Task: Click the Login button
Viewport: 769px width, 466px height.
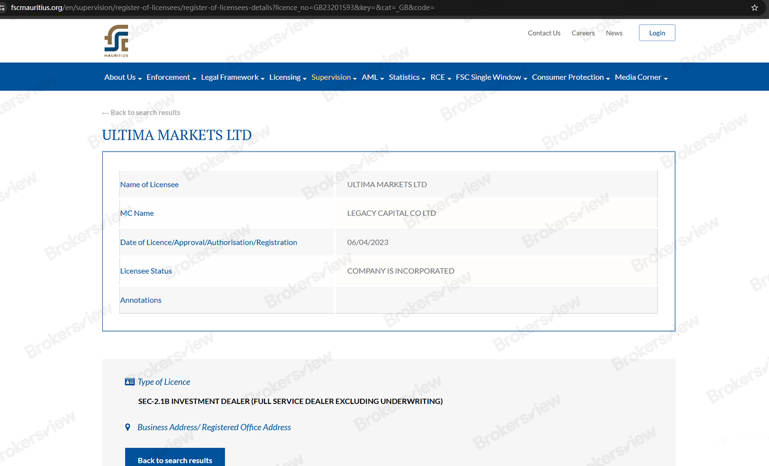Action: pos(657,32)
